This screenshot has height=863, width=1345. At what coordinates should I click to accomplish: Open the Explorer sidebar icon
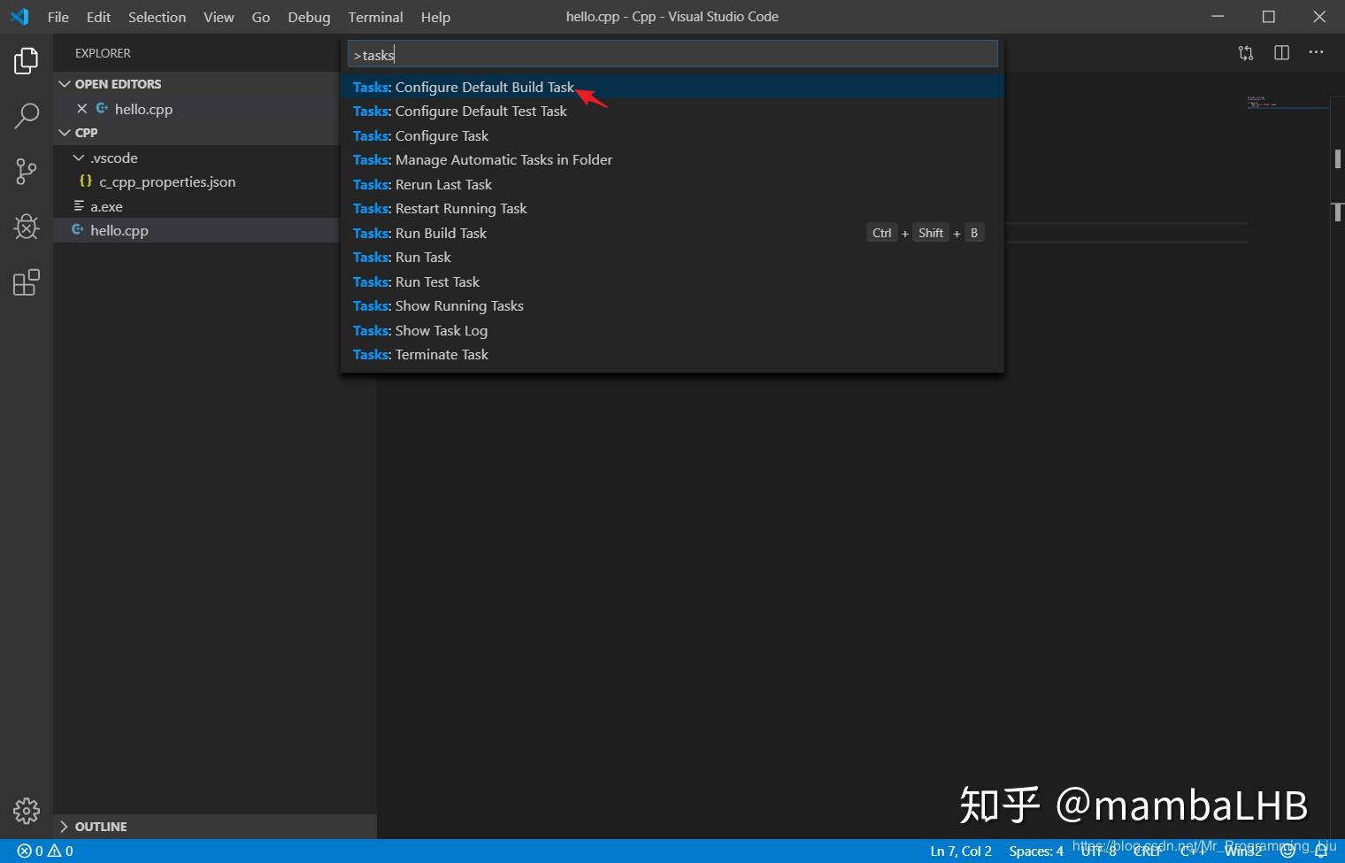point(26,60)
